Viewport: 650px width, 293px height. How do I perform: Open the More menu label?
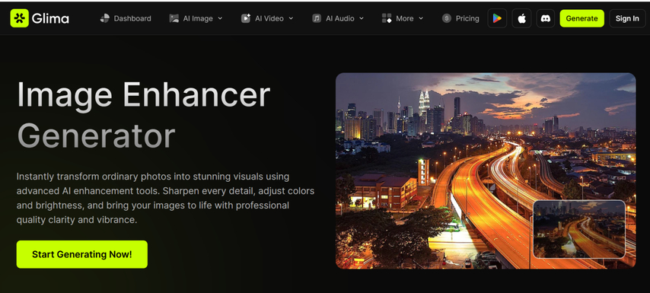pos(405,18)
